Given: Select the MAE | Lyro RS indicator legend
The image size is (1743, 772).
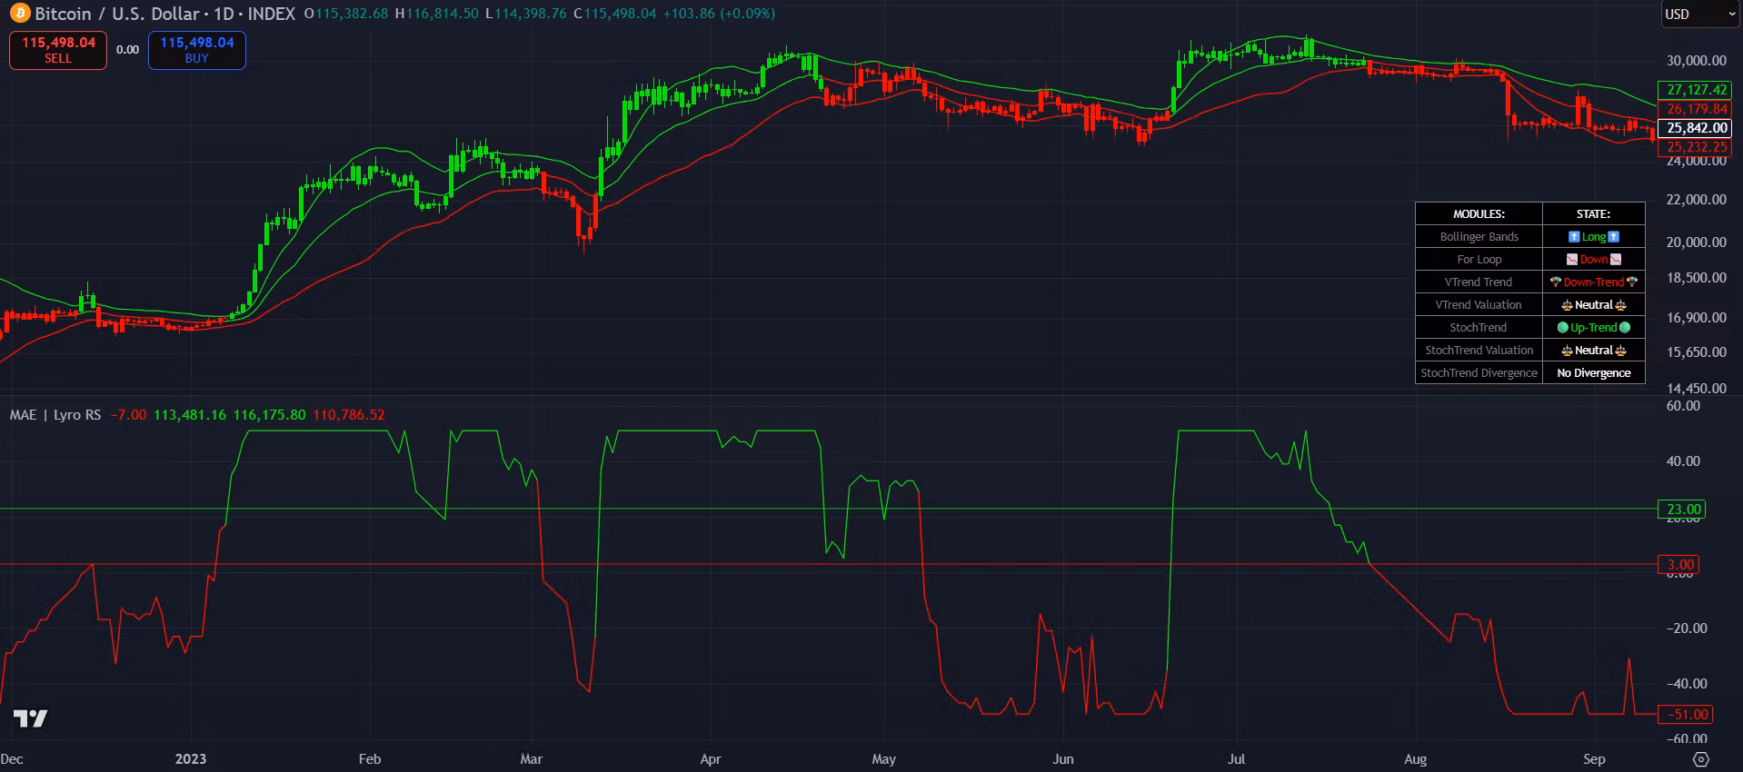Looking at the screenshot, I should pos(55,415).
